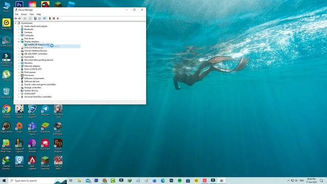Click the Back arrow in Device Manager toolbar
Image resolution: width=327 pixels, height=184 pixels.
[16, 18]
